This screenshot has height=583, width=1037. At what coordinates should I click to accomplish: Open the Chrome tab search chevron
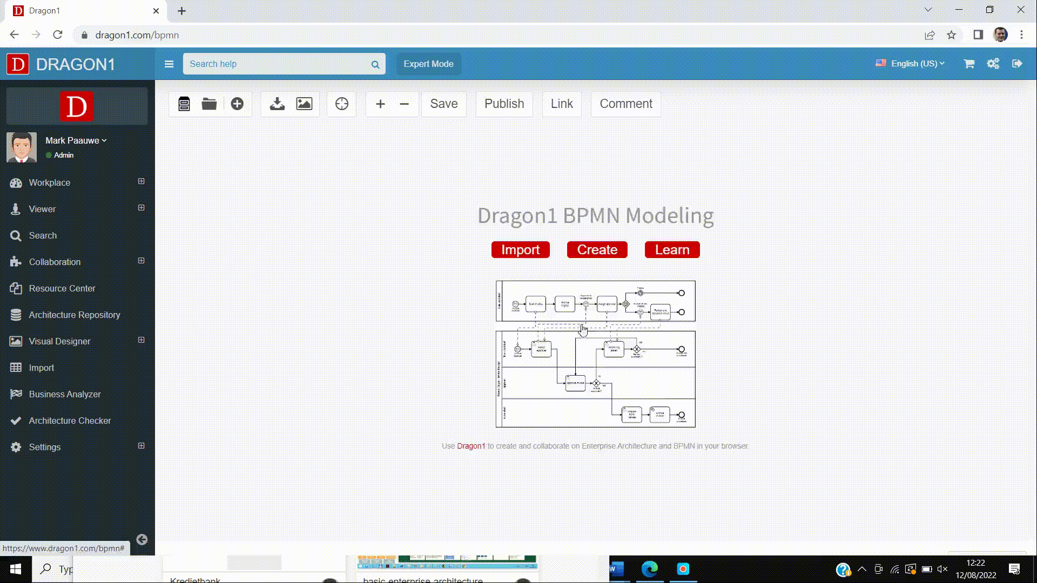click(928, 10)
